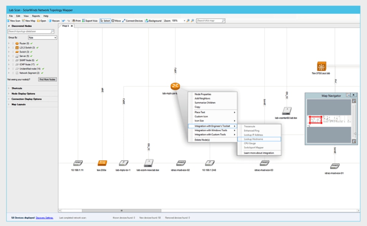
Task: Open the Place Text submenu
Action: pos(213,112)
